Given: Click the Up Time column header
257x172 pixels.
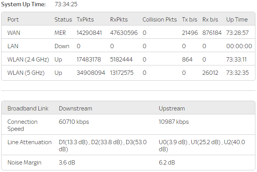Looking at the screenshot, I should point(237,20).
